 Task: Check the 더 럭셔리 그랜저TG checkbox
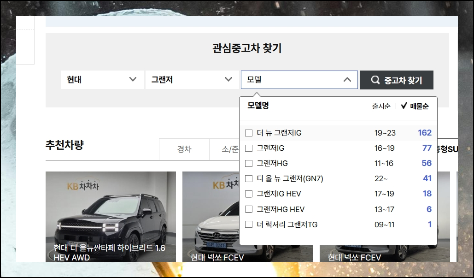(x=248, y=225)
